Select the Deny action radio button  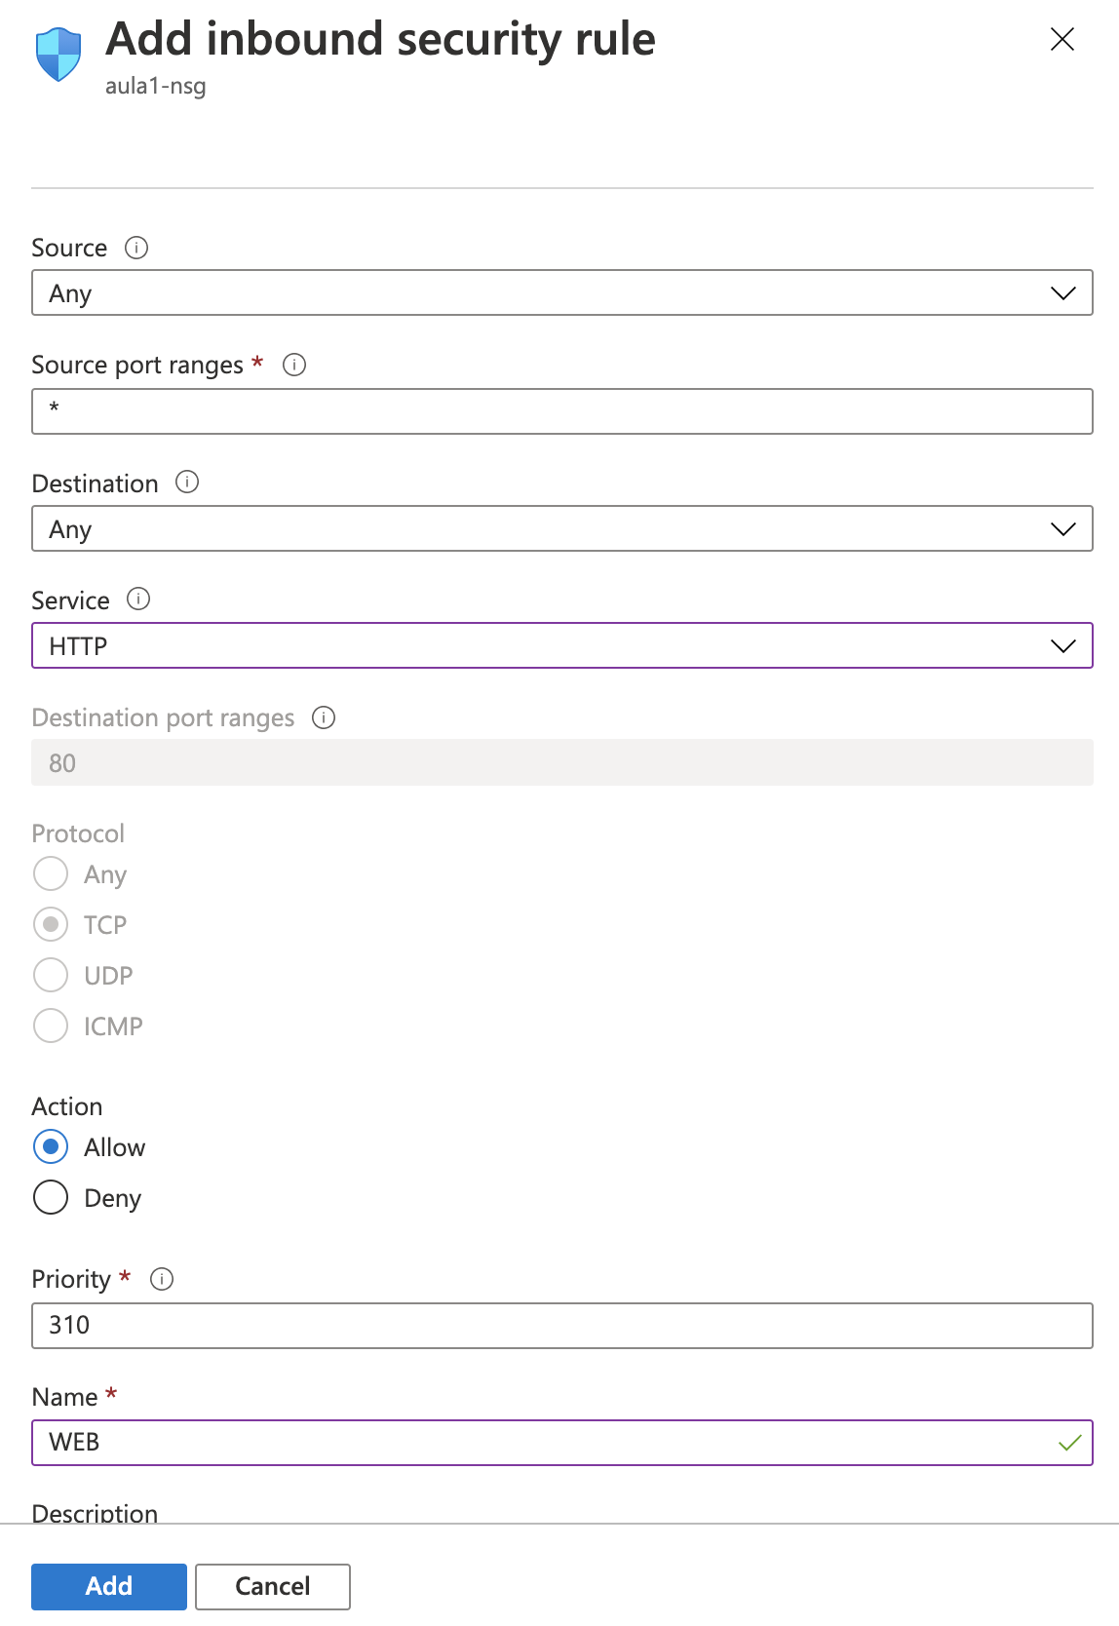pyautogui.click(x=51, y=1197)
